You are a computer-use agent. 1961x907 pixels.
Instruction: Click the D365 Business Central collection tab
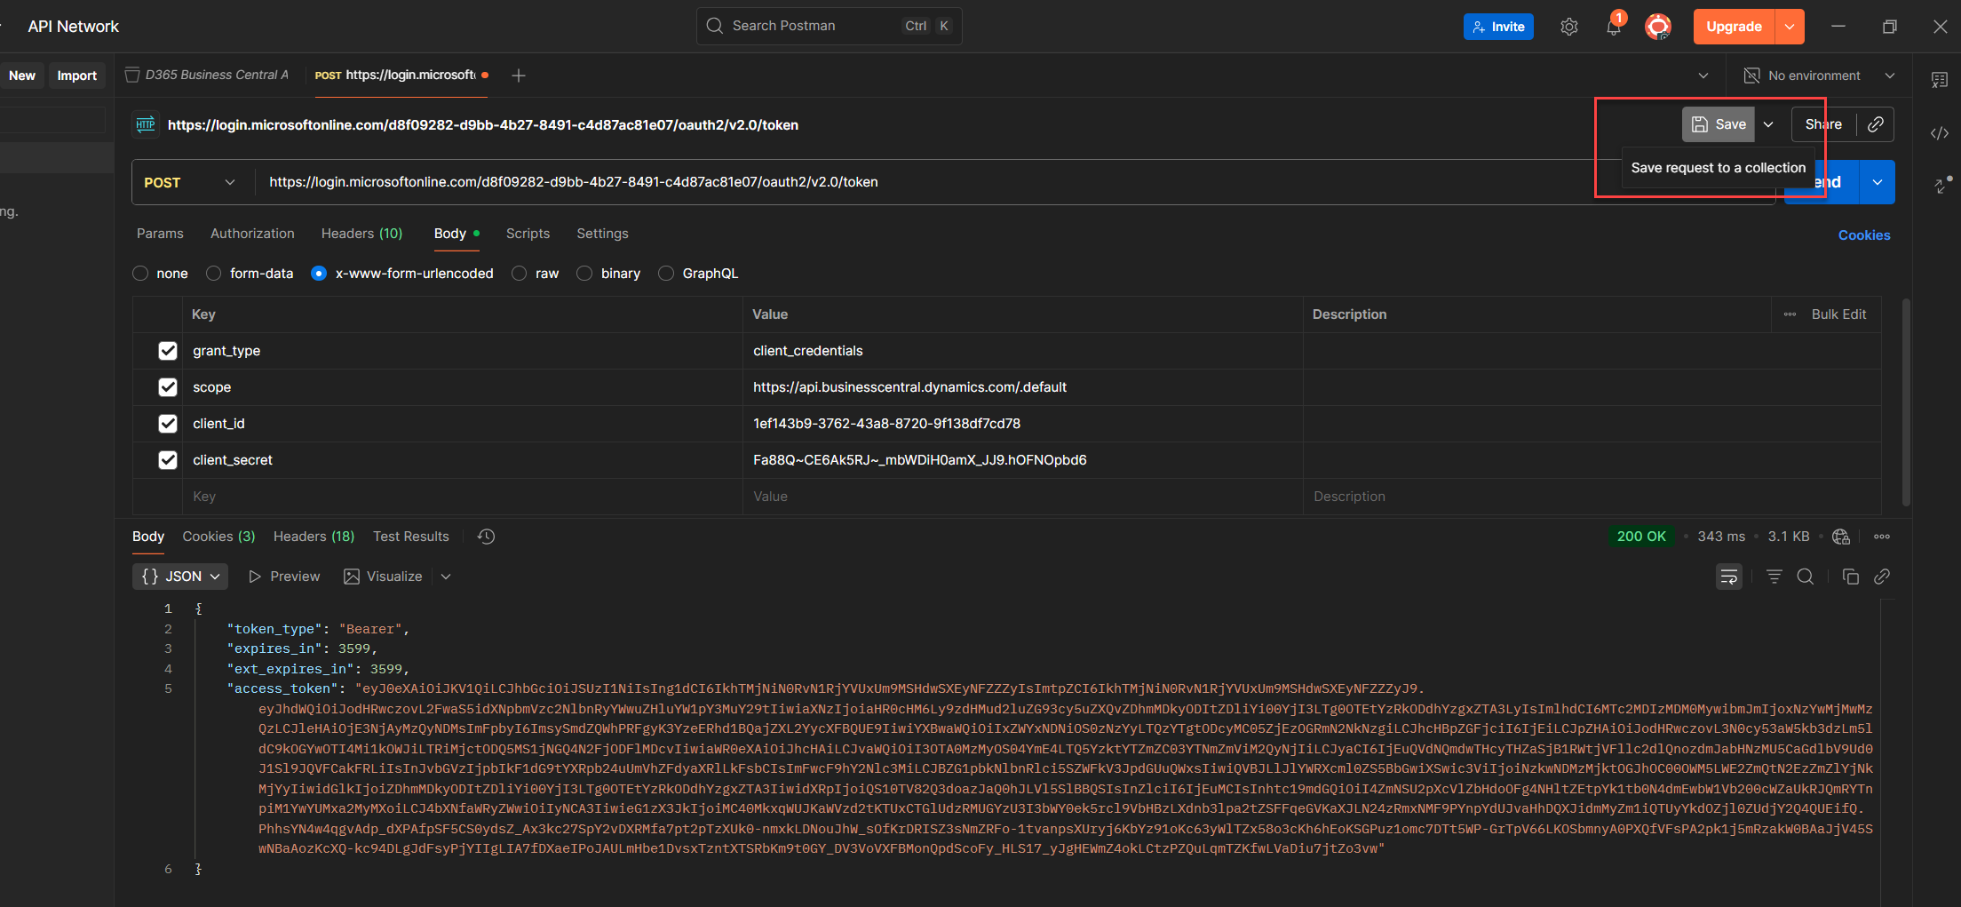point(208,76)
